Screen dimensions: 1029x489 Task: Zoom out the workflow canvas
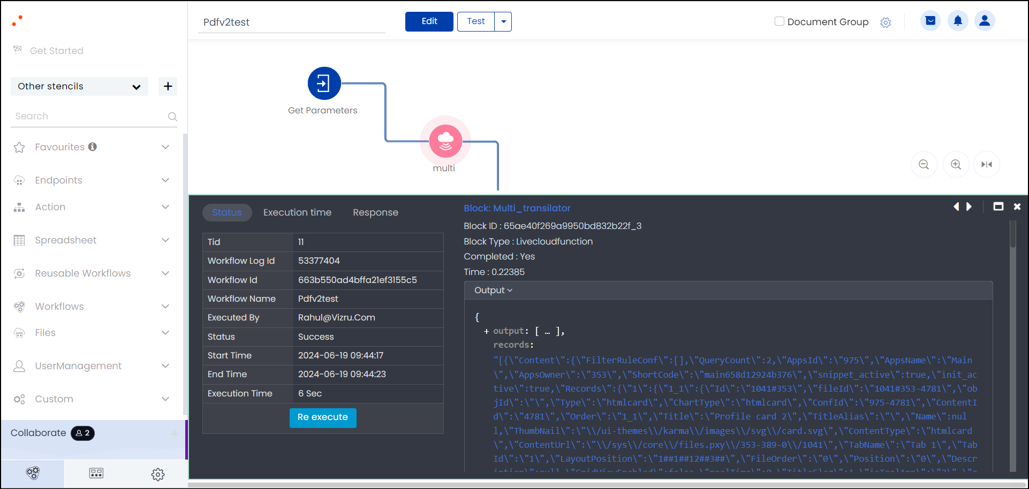pos(924,165)
